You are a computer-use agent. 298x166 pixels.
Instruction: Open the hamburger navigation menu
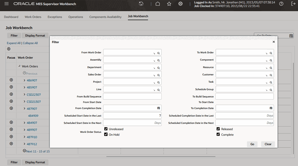6,4
